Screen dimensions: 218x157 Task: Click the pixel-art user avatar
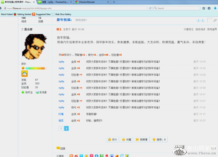[35, 47]
